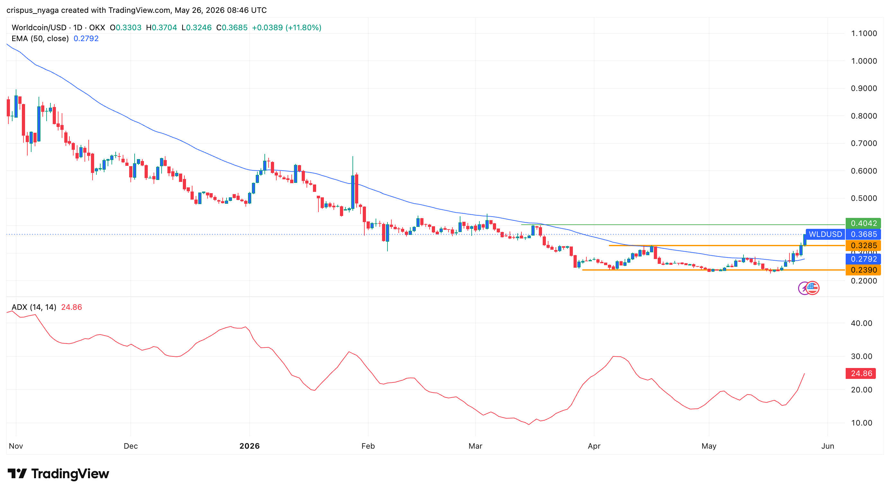This screenshot has width=890, height=493.
Task: Click the 0.7000 price axis label
Action: 864,143
